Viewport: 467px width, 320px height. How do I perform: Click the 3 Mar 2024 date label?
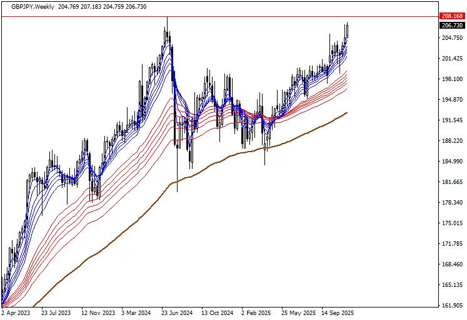click(138, 313)
